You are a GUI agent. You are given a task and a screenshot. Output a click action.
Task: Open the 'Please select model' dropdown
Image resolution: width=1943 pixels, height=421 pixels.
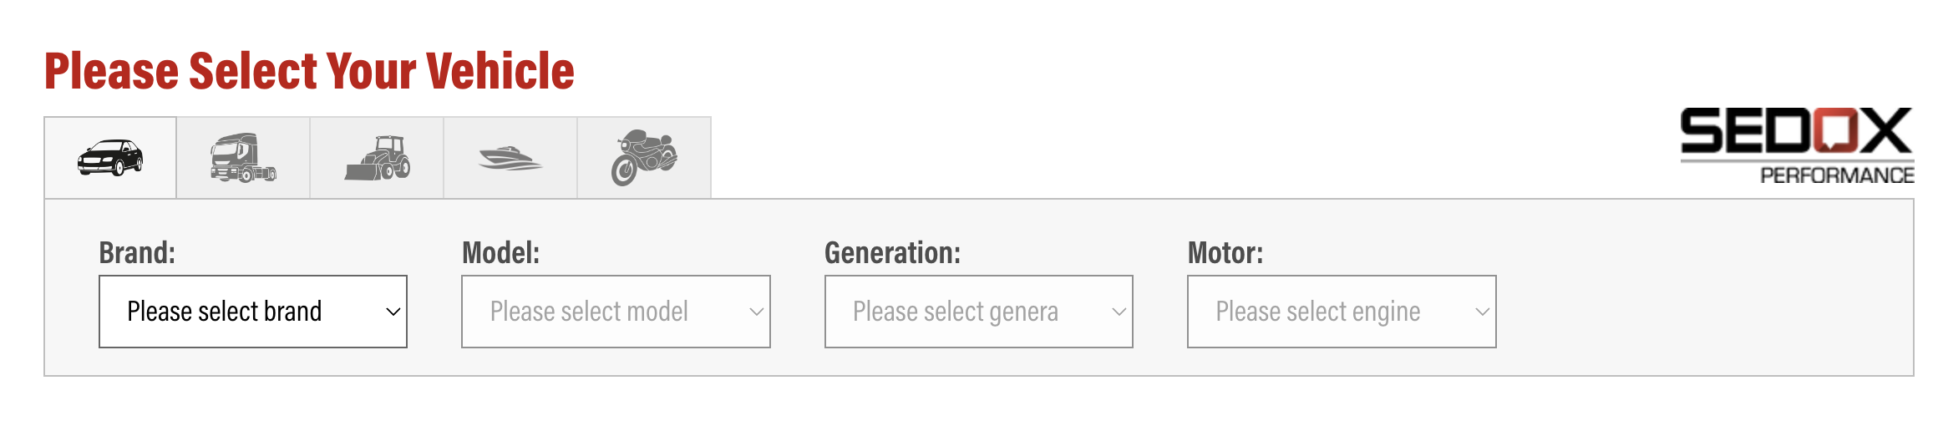coord(615,312)
